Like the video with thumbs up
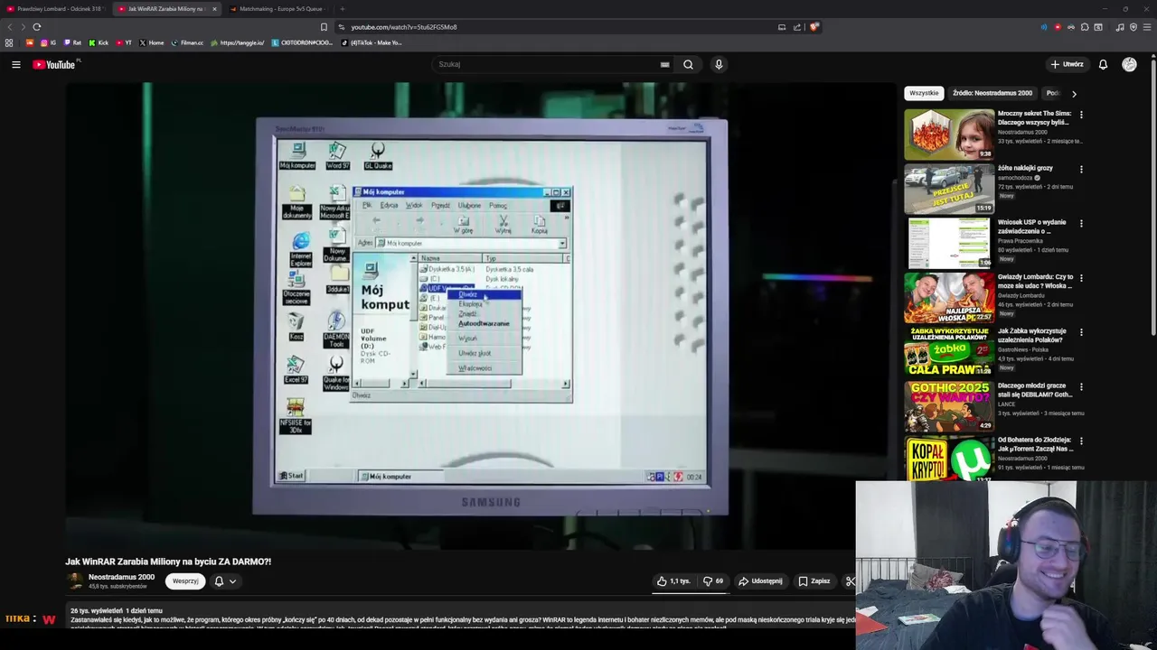 coord(674,581)
